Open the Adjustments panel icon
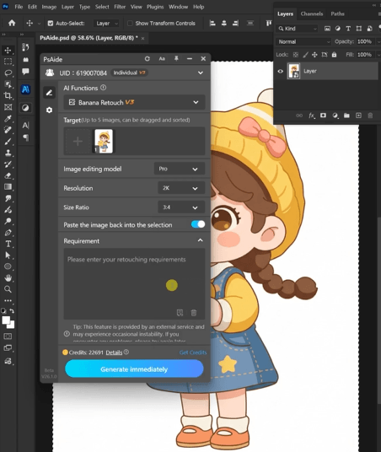Screen dimensions: 381x452 [25, 108]
